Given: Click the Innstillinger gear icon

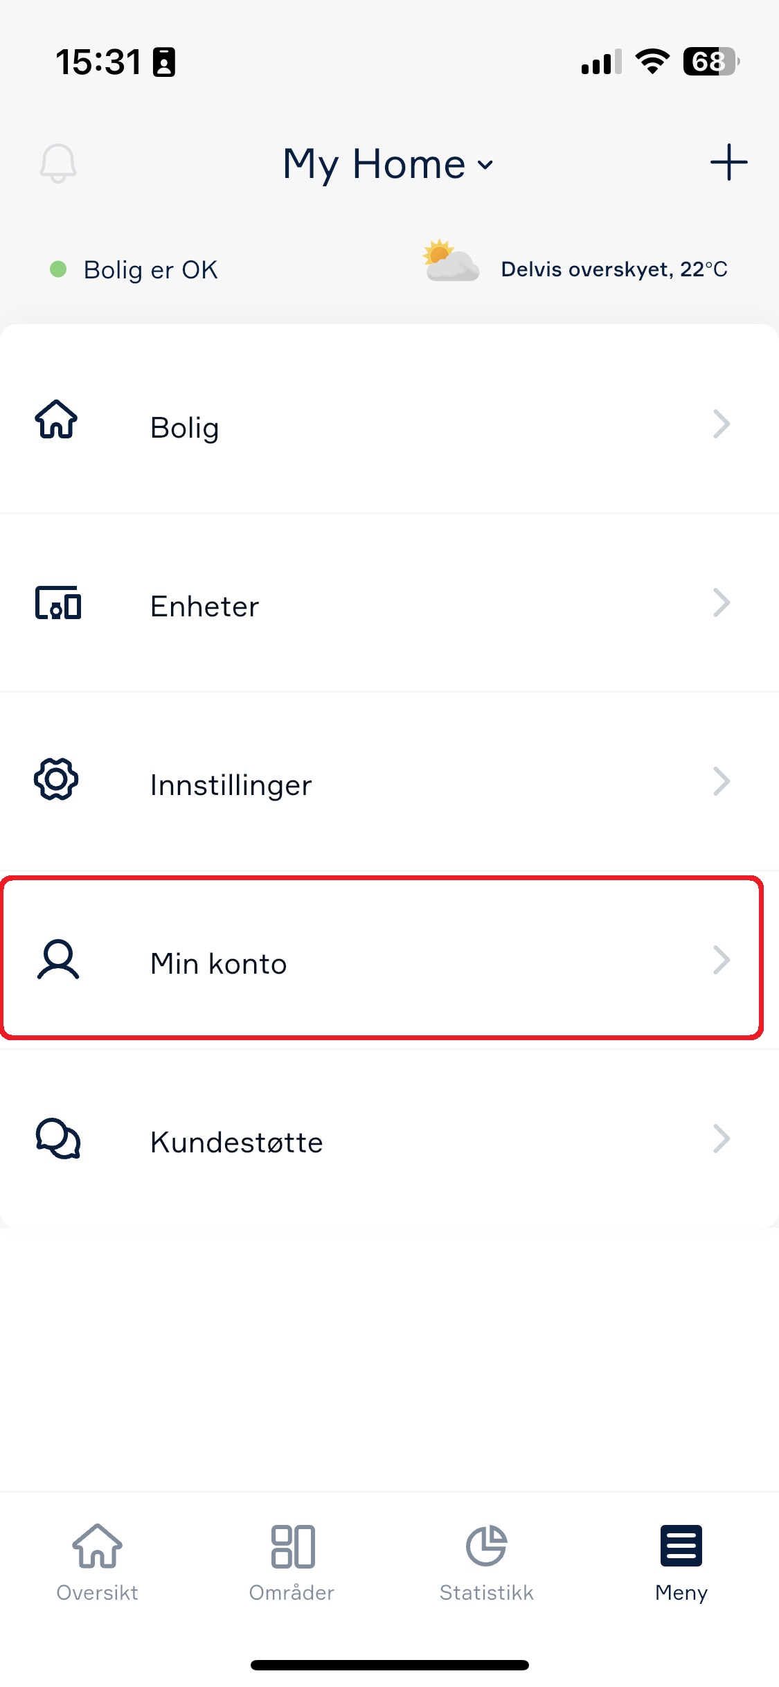Looking at the screenshot, I should [56, 779].
